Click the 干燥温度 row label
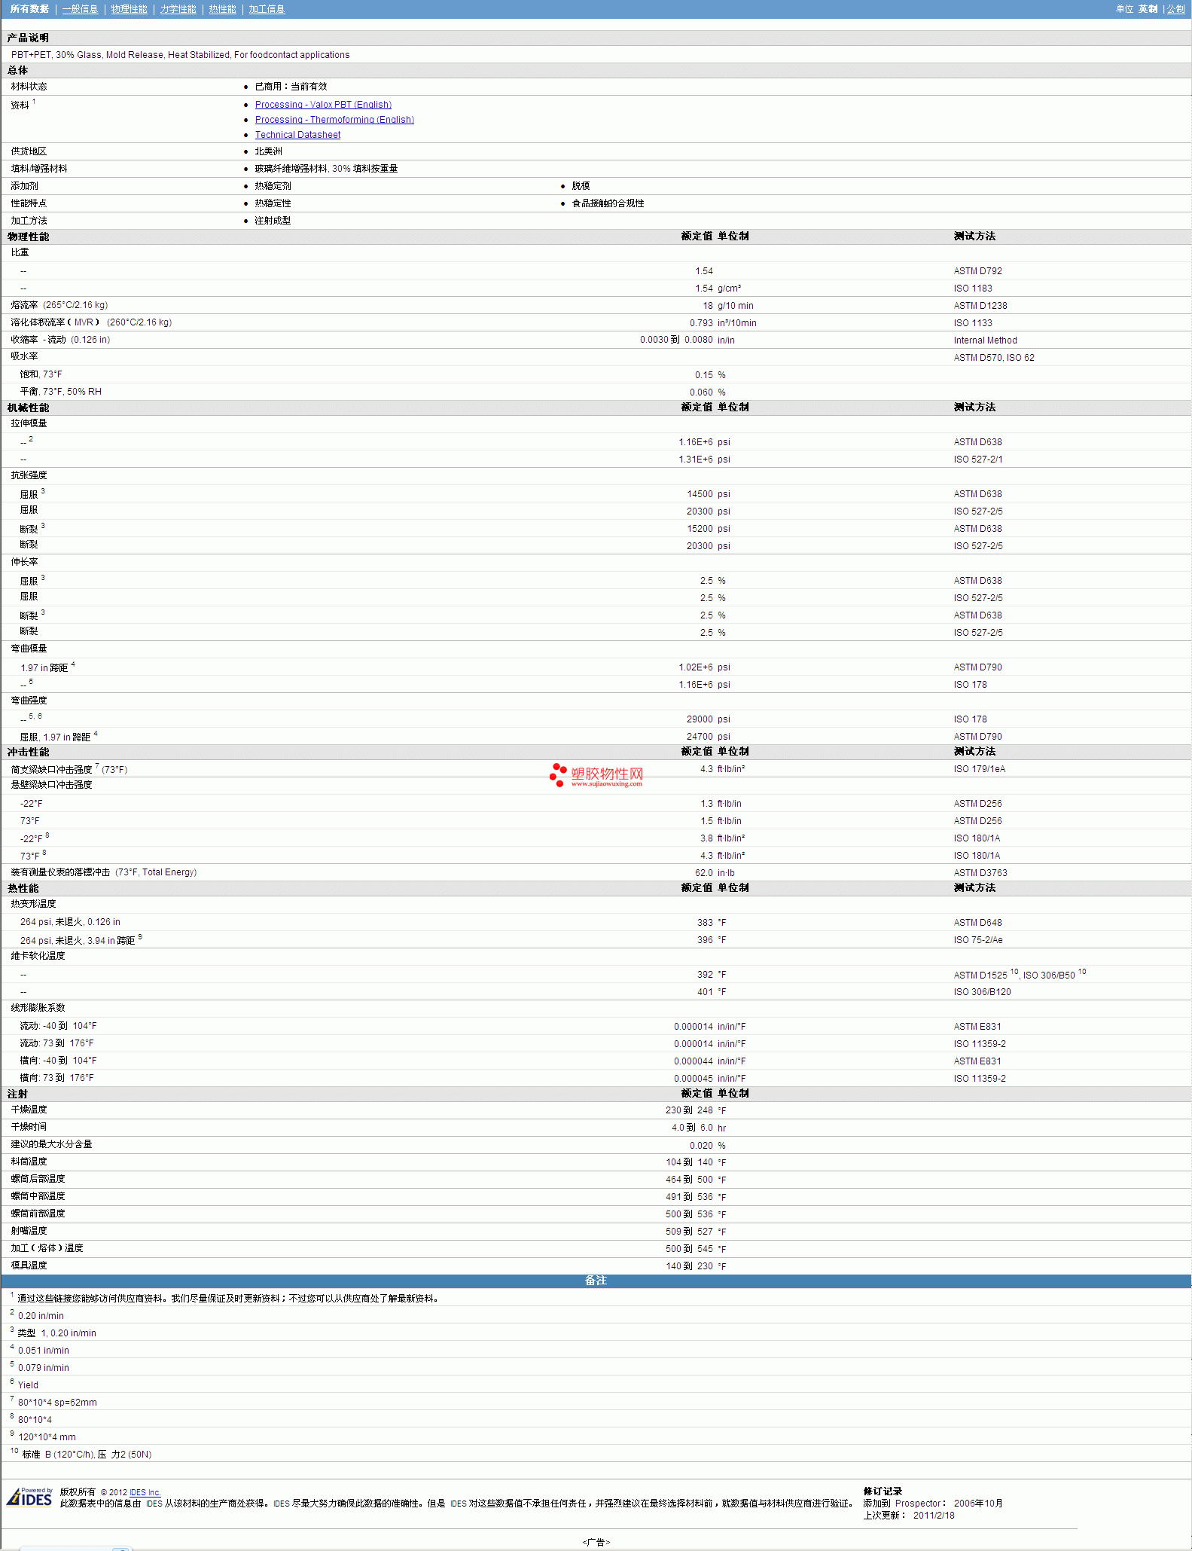The image size is (1192, 1551). tap(29, 1110)
